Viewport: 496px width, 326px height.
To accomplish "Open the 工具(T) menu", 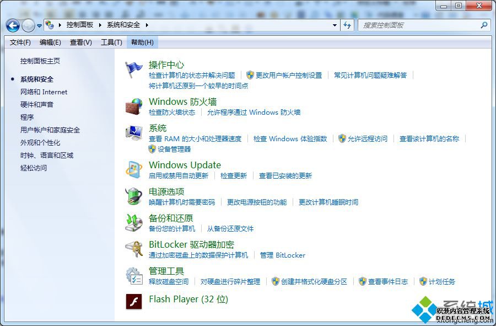I will tap(111, 42).
